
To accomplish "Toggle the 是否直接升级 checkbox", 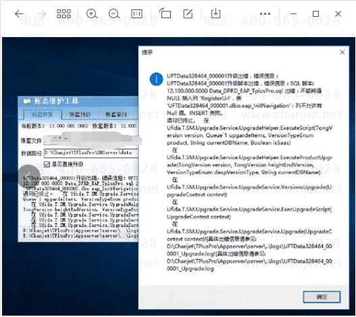I will tap(47, 164).
